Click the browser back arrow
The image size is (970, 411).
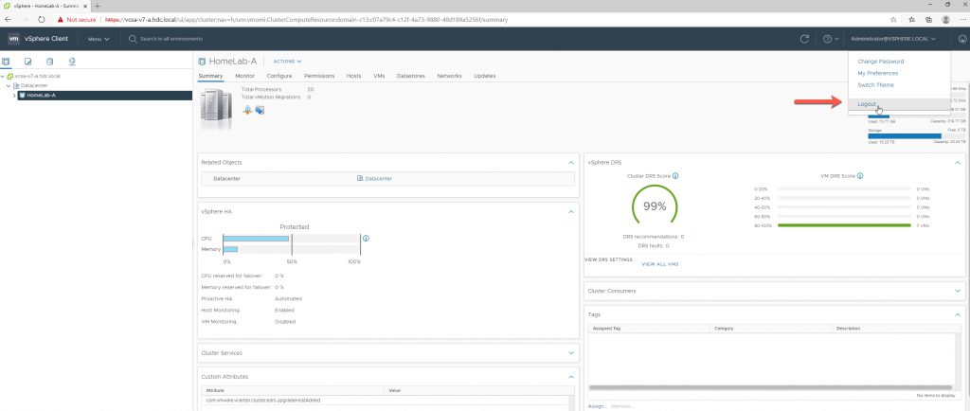[x=8, y=19]
